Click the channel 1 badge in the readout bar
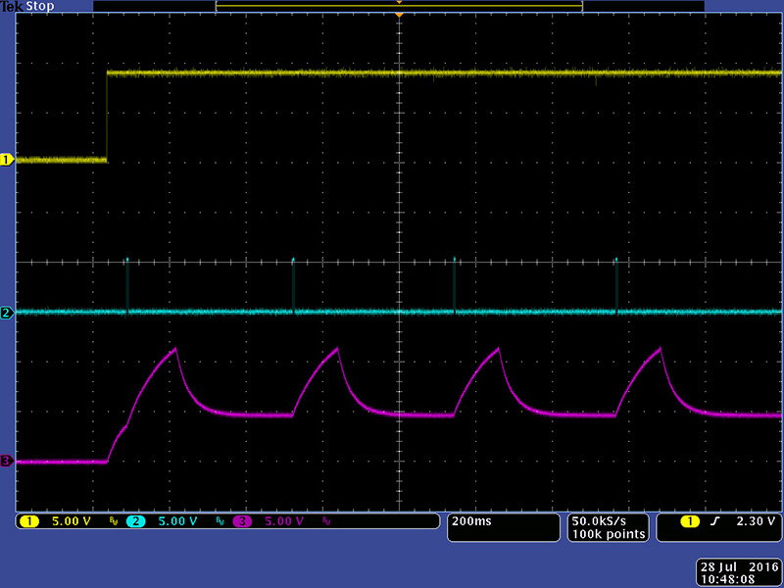The height and width of the screenshot is (588, 784). pos(29,521)
